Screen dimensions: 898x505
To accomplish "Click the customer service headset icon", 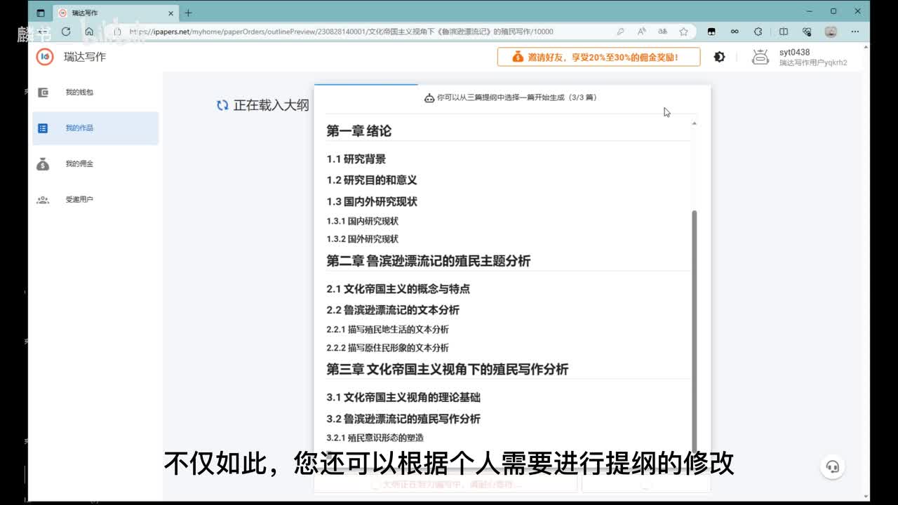I will click(x=833, y=466).
